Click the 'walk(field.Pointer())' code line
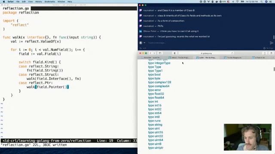This screenshot has height=154, width=275. [48, 87]
